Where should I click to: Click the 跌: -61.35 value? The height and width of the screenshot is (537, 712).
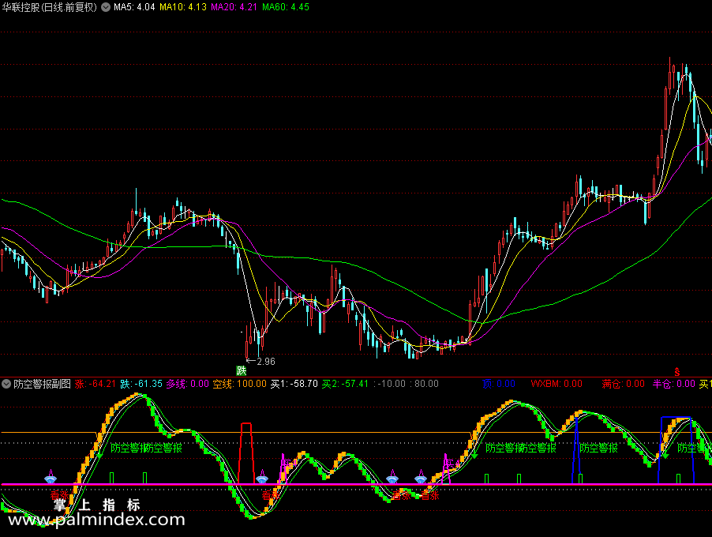(141, 384)
